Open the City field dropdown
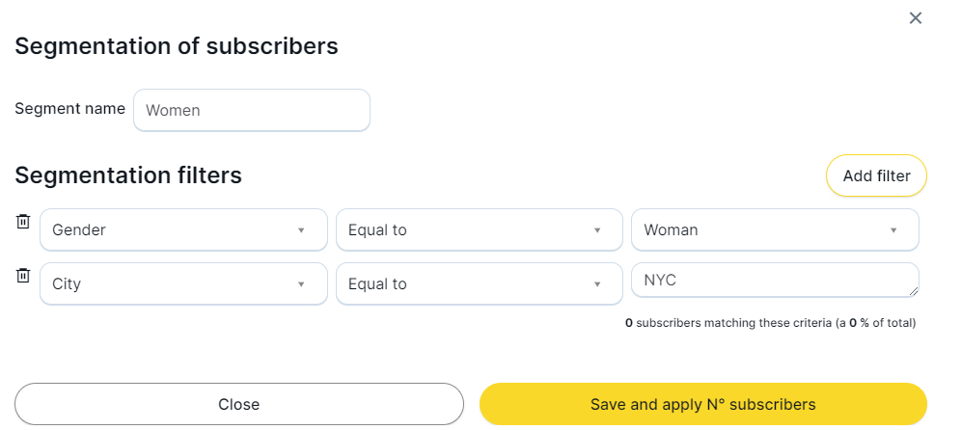 coord(183,283)
